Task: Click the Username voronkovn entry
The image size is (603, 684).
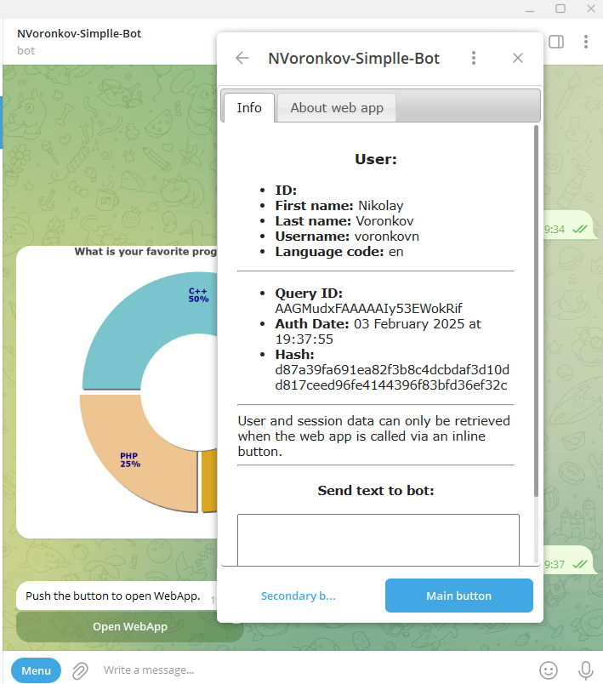Action: coord(347,237)
